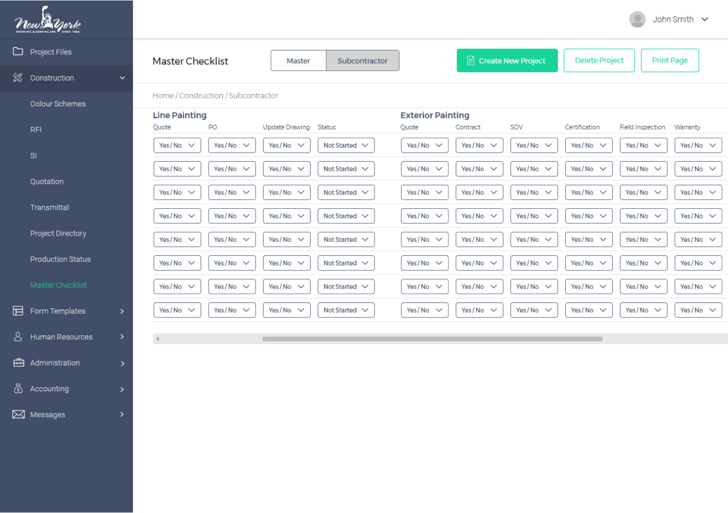Open the Project Files section
728x513 pixels.
point(50,52)
